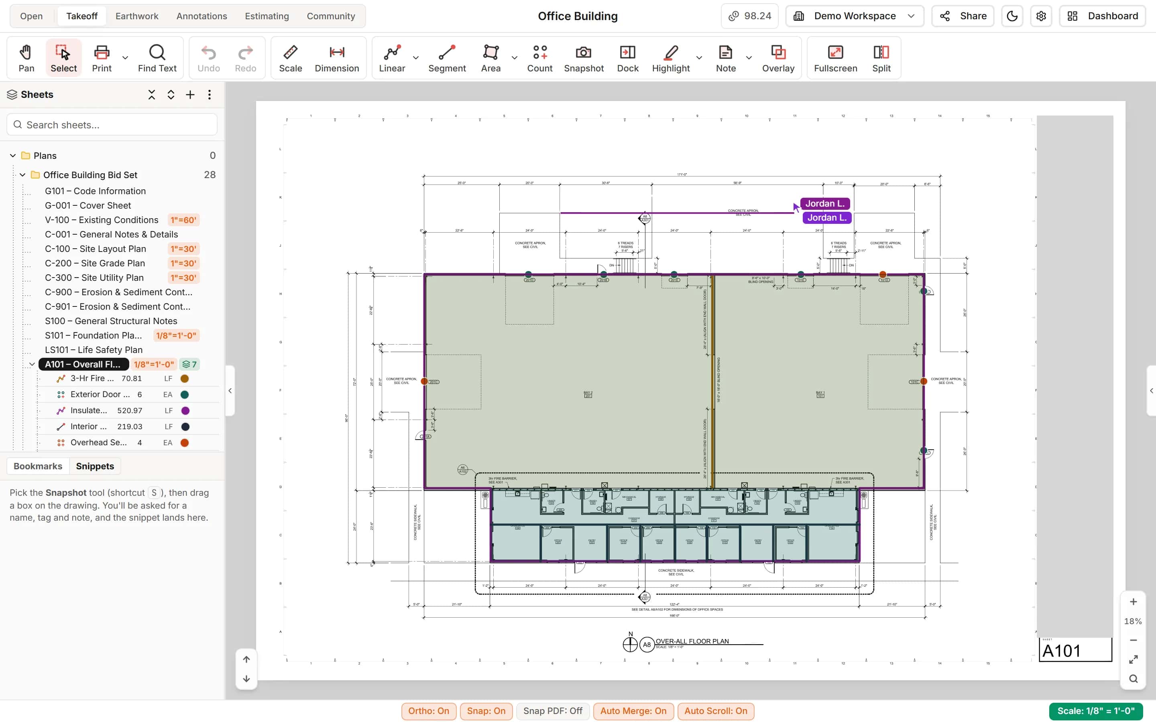Choose the Scale tool
1156x722 pixels.
point(291,58)
